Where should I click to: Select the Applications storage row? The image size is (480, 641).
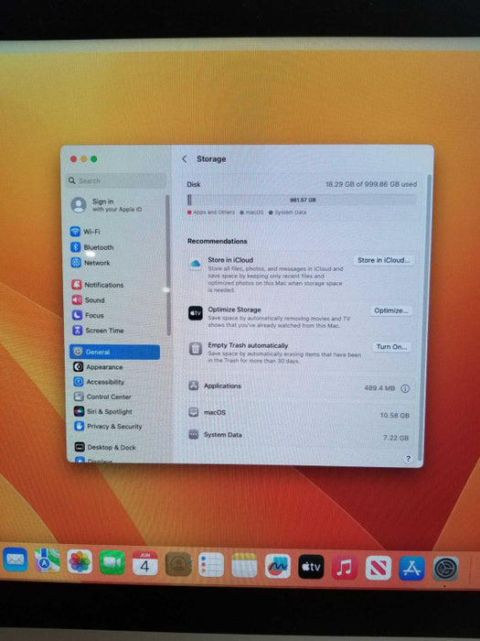(300, 386)
